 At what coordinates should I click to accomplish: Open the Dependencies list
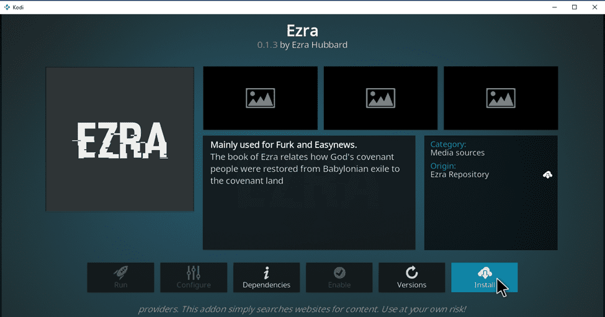coord(266,277)
